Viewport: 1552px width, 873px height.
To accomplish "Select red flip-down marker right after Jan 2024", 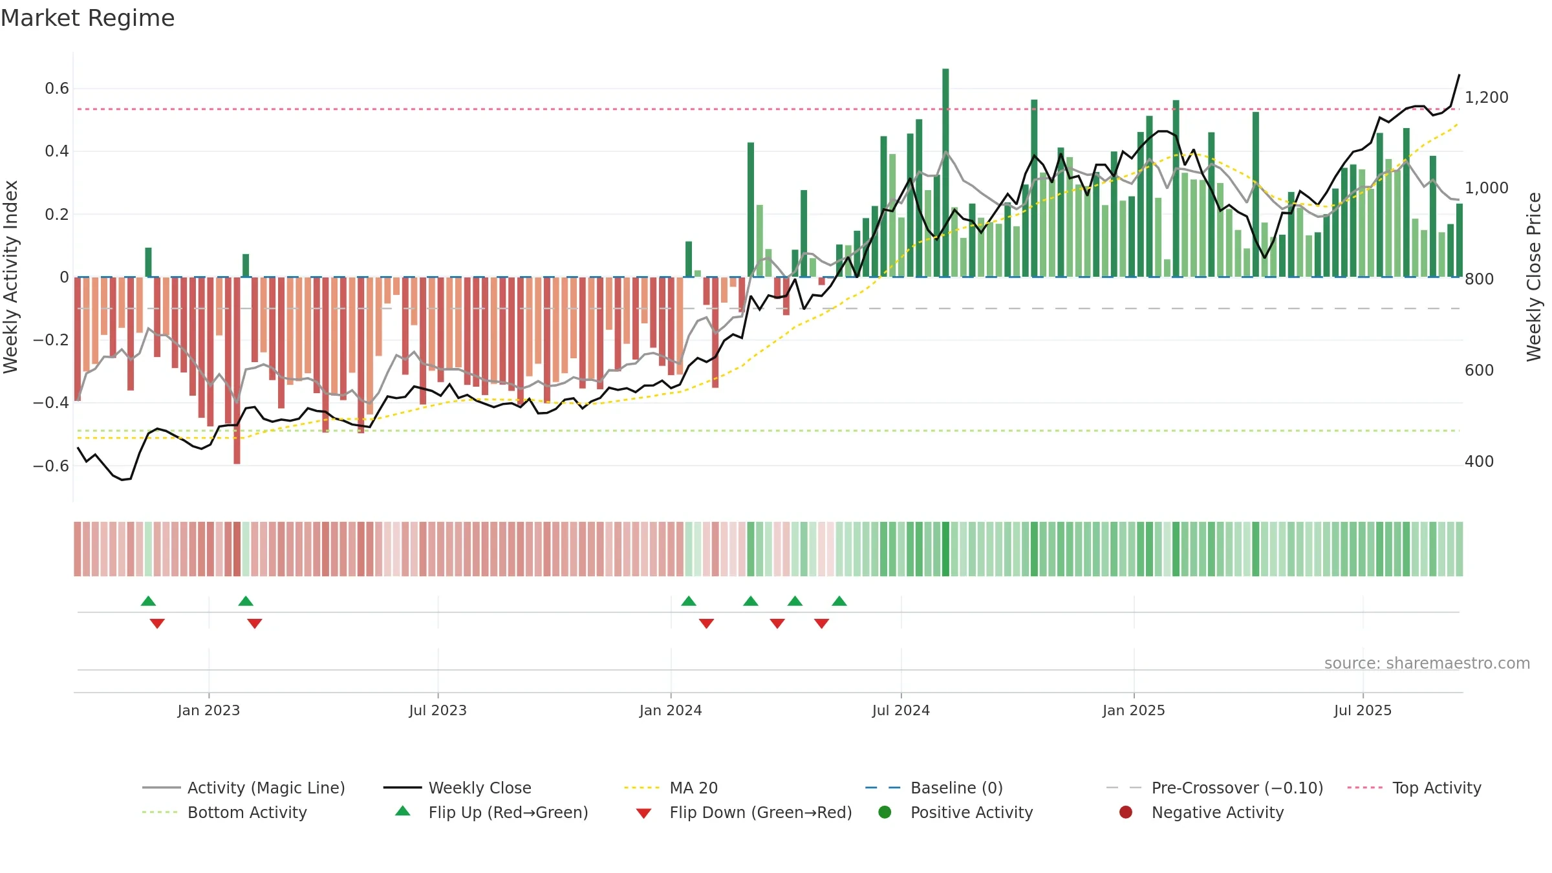I will [706, 623].
